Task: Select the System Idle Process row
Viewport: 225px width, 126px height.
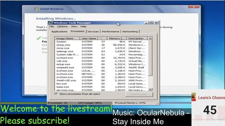Action: [101, 55]
